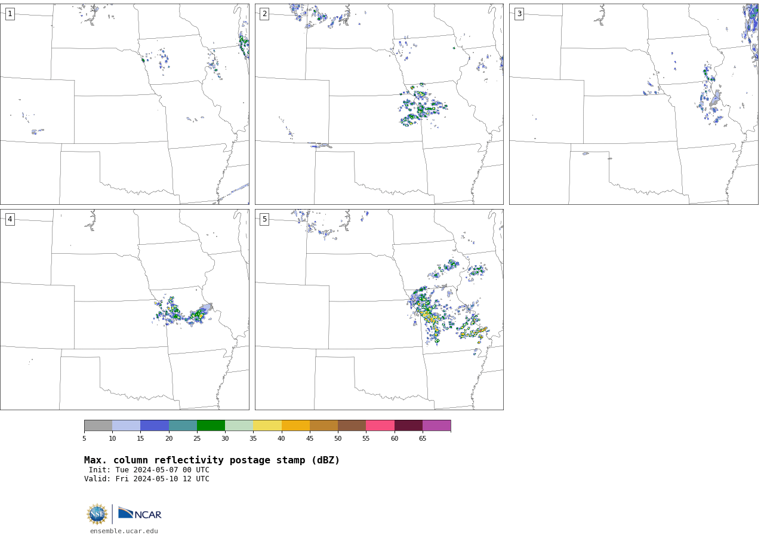Select the orange 40-45 dBZ swatch
This screenshot has height=538, width=764.
coord(295,426)
